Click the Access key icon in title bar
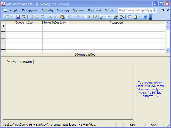 tap(3, 4)
